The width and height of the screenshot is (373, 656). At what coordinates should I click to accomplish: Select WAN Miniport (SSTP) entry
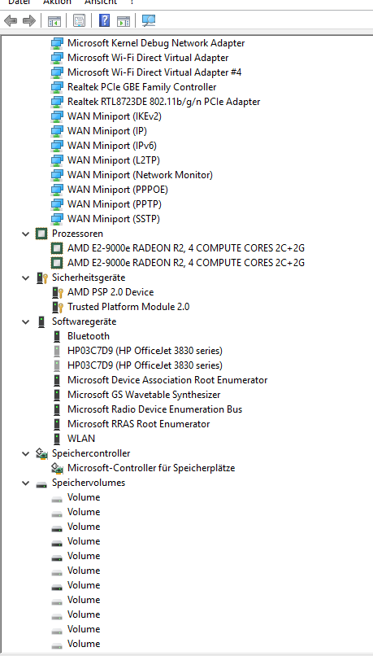pyautogui.click(x=114, y=219)
